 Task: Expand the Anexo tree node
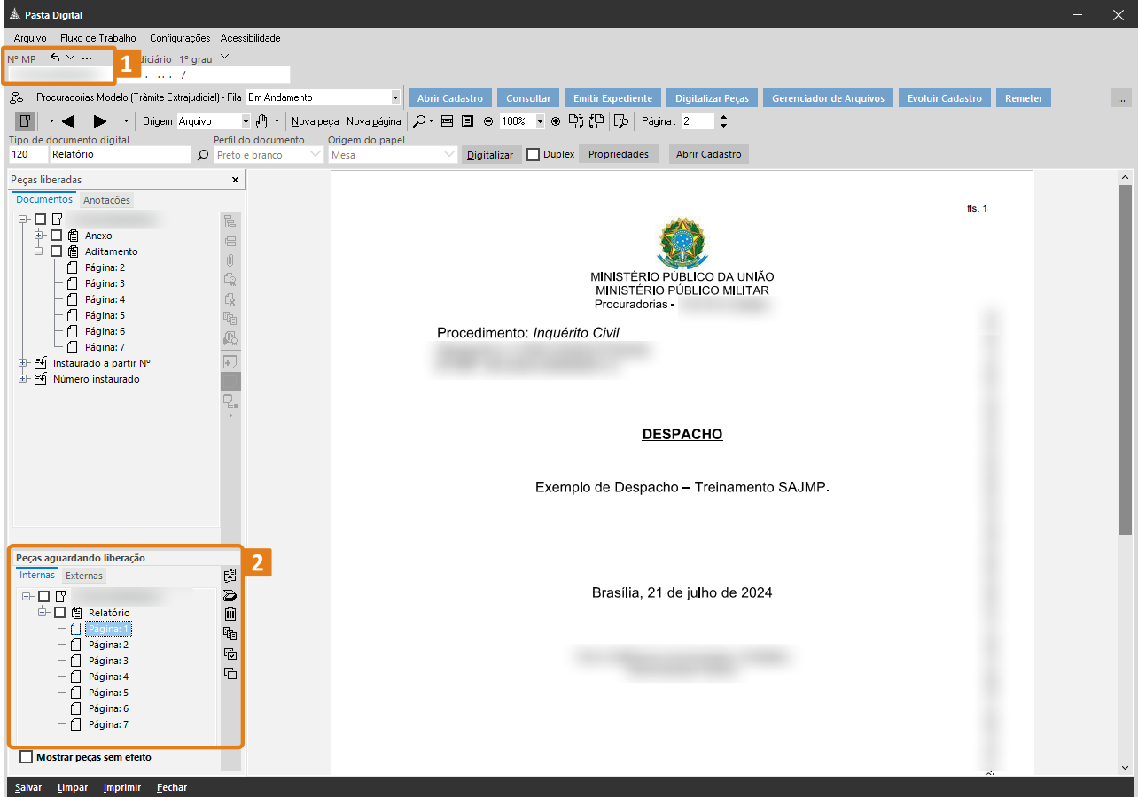point(39,236)
